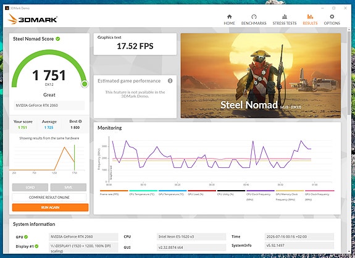Click the 3DMark logo
Screen dimensions: 355x258
pyautogui.click(x=33, y=19)
